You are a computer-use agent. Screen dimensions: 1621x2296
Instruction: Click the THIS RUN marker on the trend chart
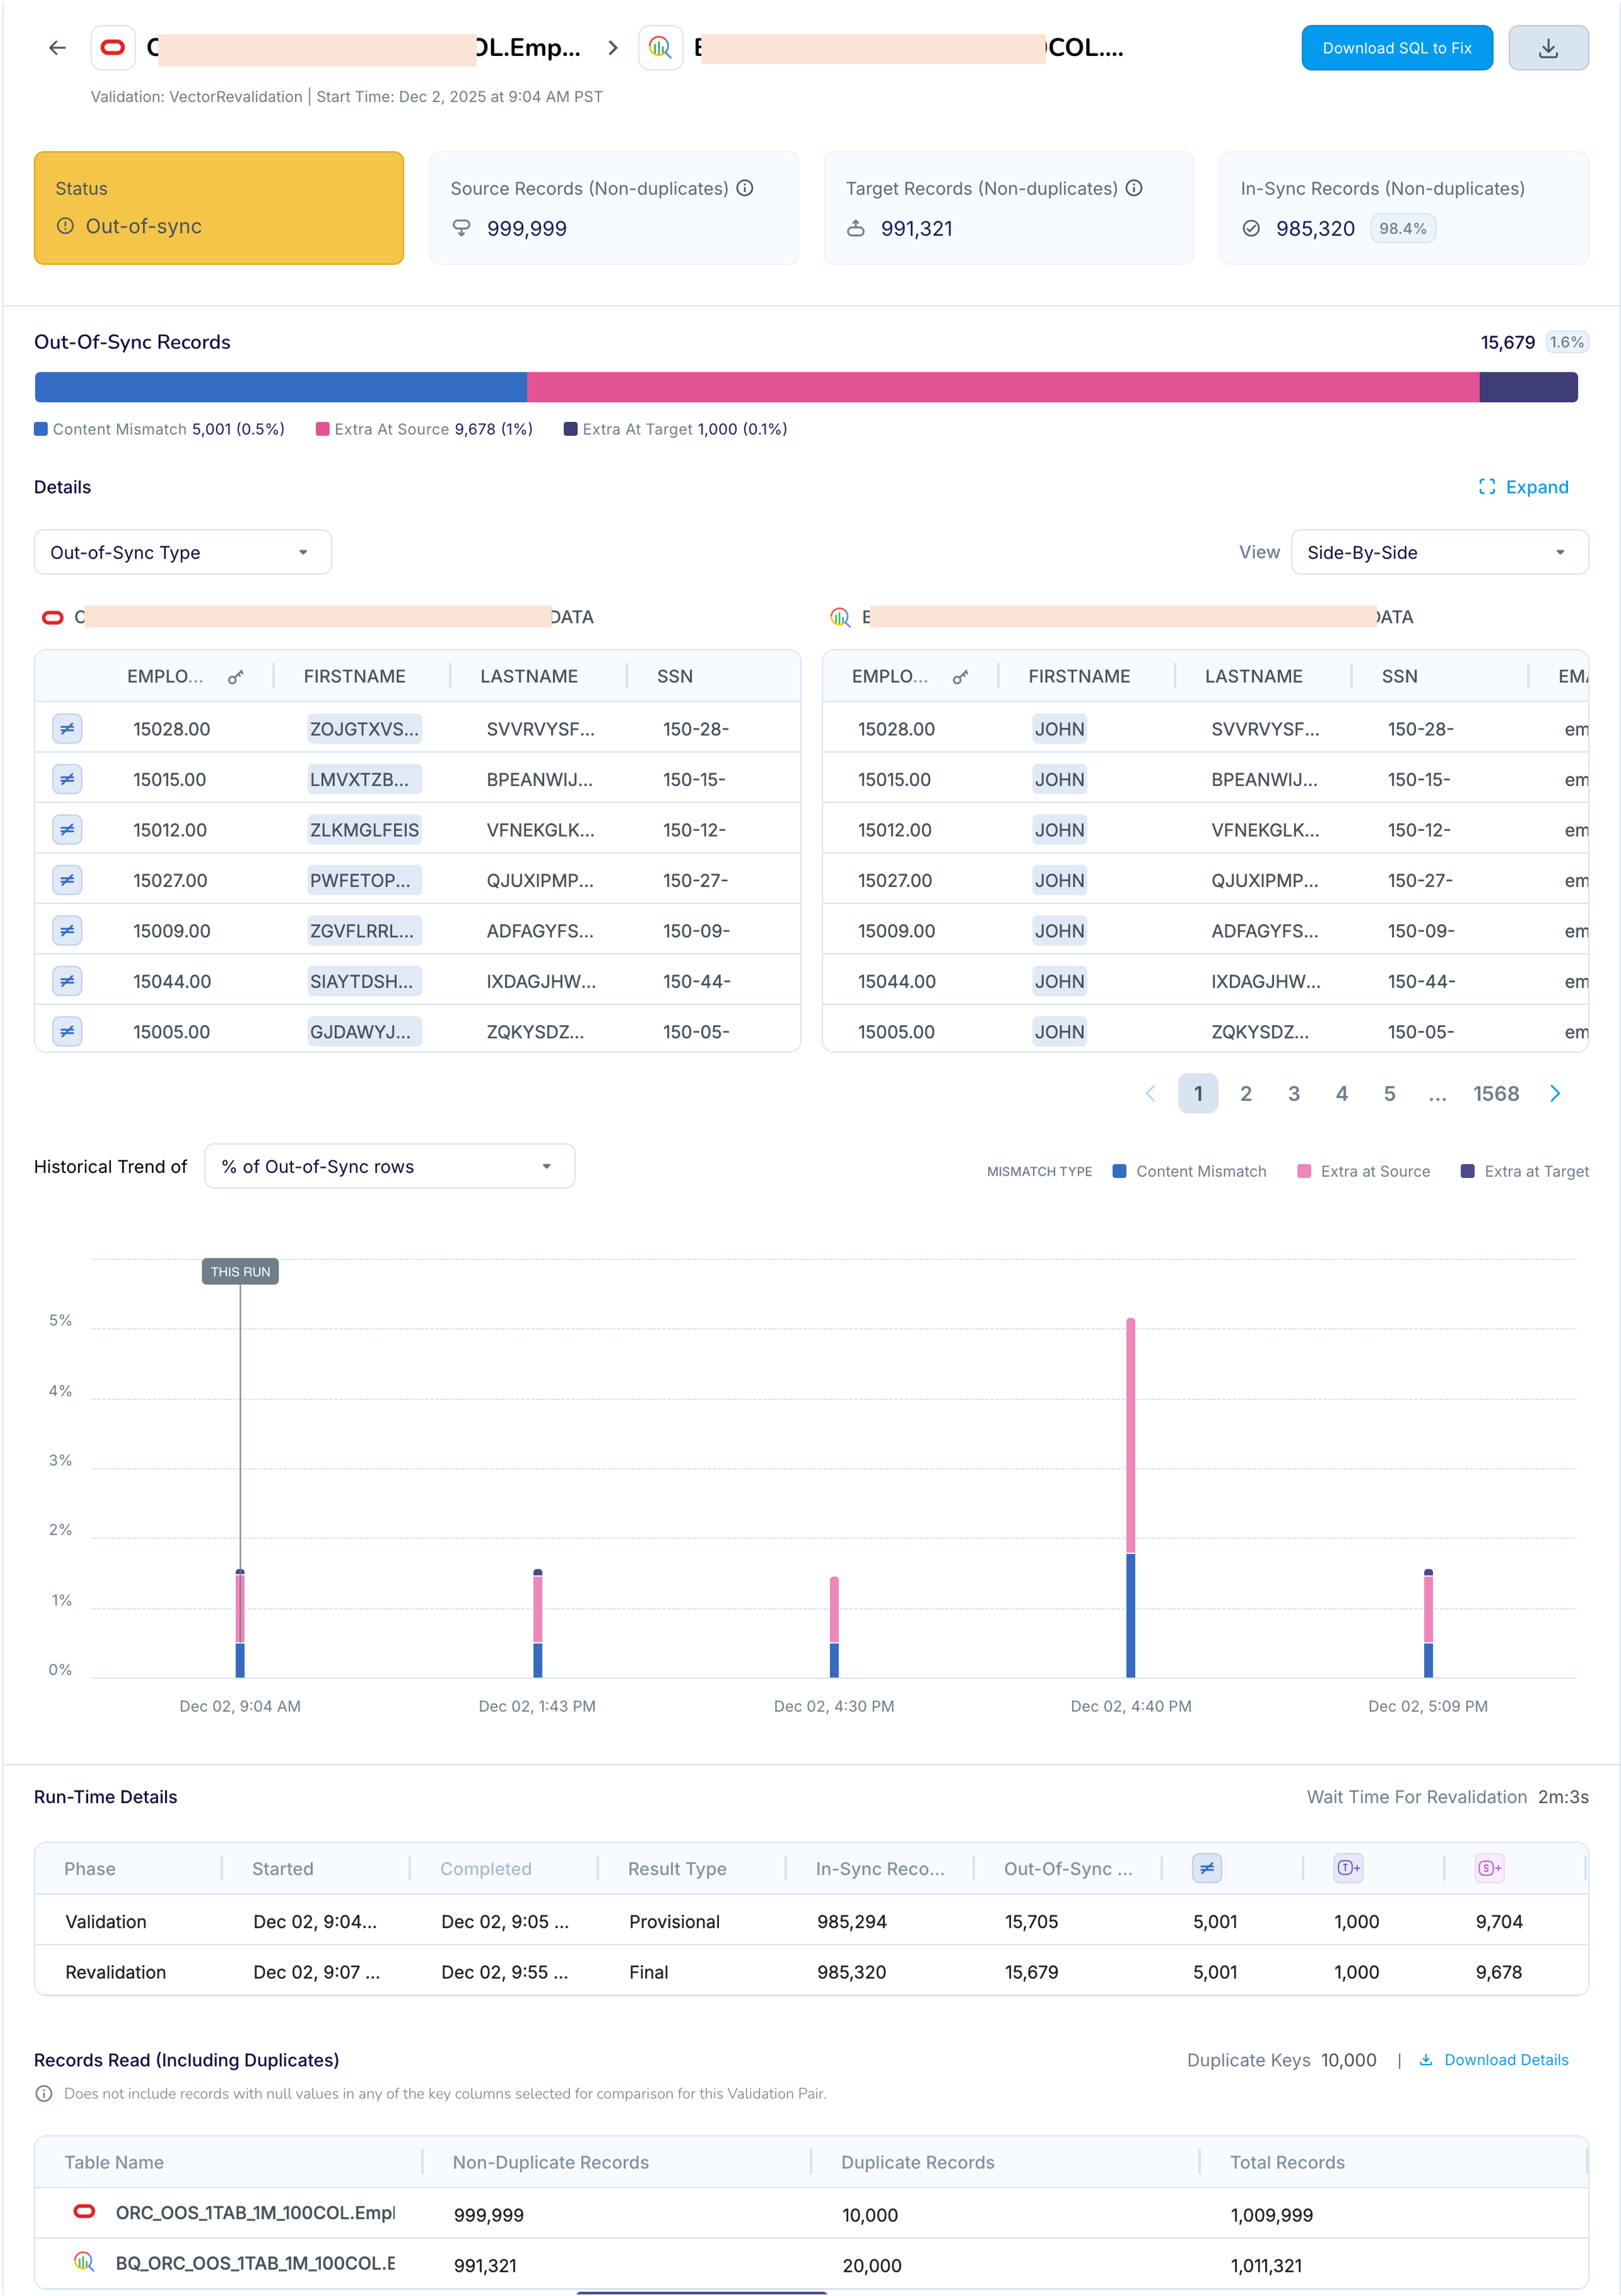click(x=240, y=1271)
